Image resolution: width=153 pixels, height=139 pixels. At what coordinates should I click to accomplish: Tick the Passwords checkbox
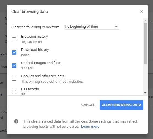[14, 92]
